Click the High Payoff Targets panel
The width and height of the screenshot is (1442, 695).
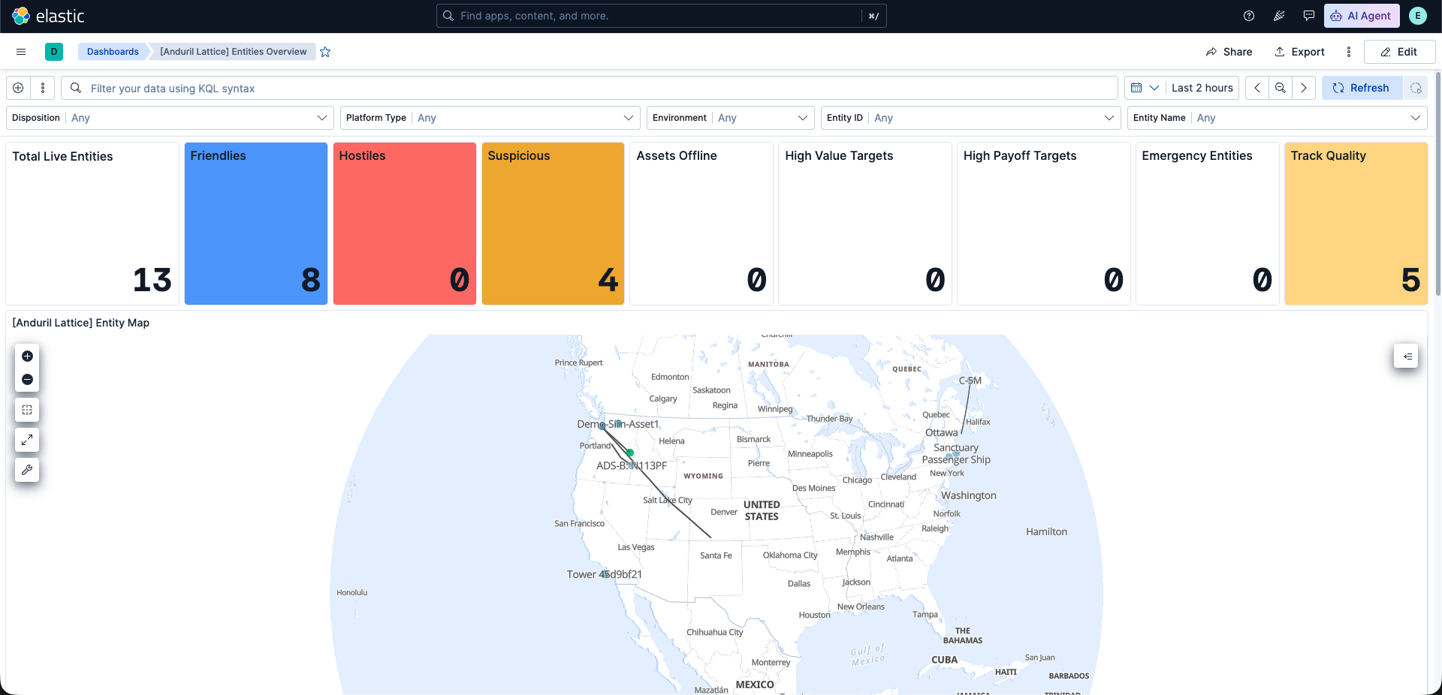pyautogui.click(x=1044, y=224)
